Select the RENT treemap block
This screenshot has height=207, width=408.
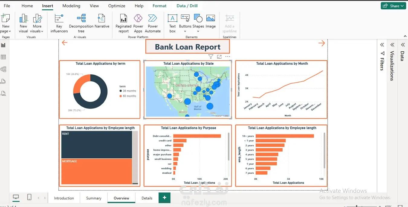(97, 145)
